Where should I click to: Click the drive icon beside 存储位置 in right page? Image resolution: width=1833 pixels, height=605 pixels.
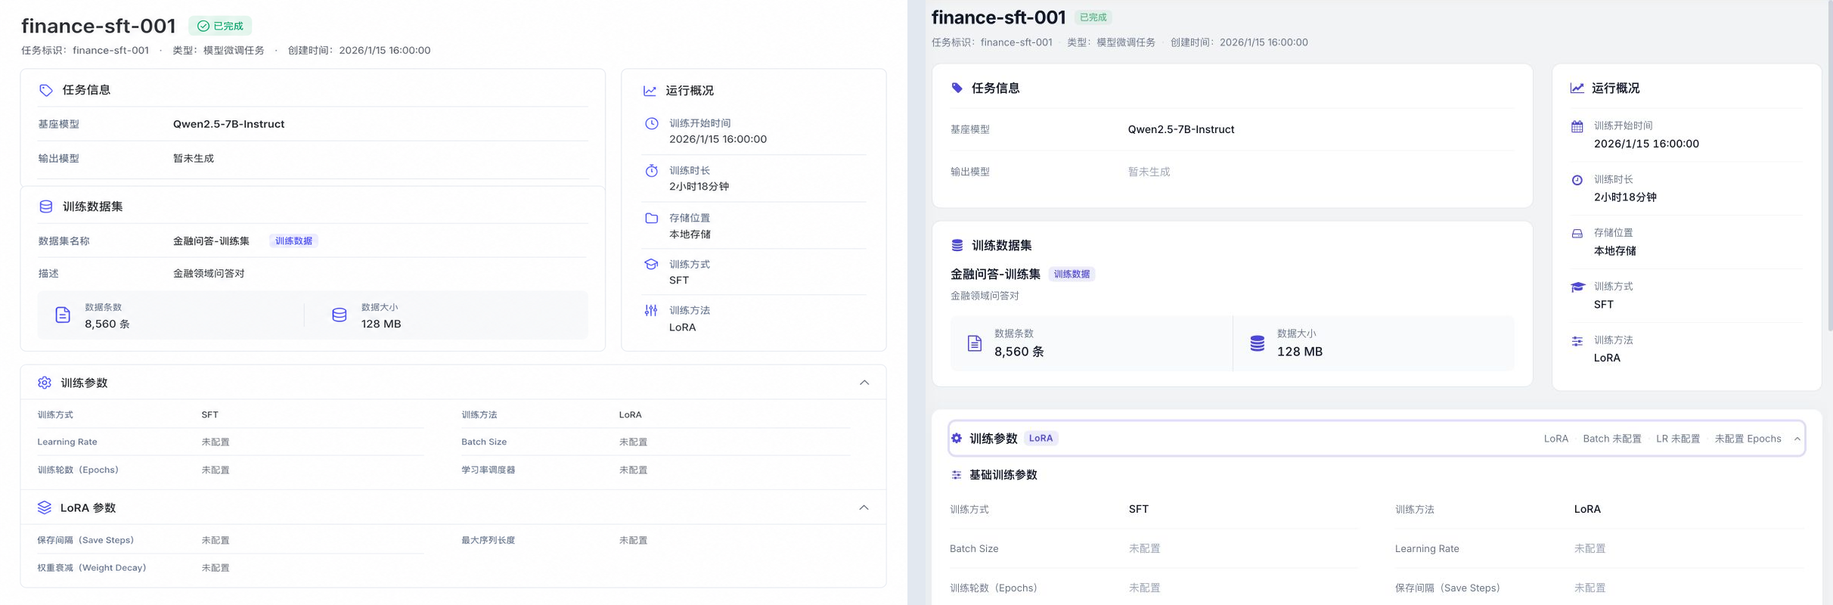tap(1577, 234)
